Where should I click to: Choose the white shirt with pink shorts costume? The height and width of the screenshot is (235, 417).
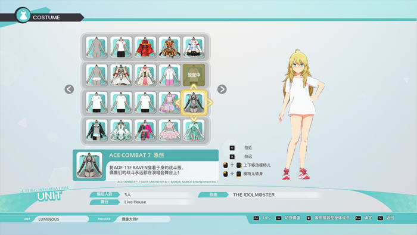tap(170, 75)
